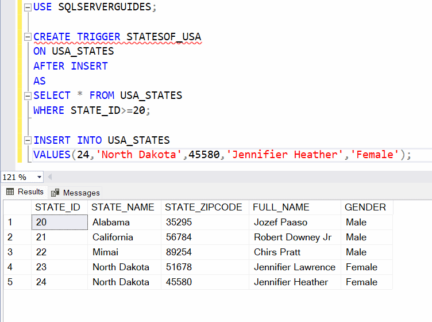Click the zipcode cell 51678

[205, 267]
